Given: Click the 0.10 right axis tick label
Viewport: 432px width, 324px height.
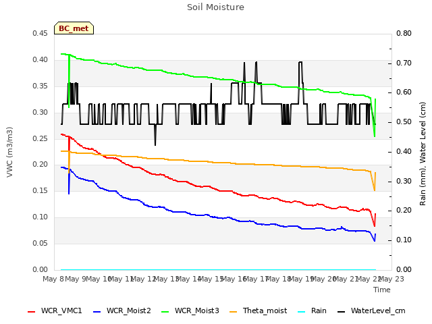Looking at the screenshot, I should 404,240.
